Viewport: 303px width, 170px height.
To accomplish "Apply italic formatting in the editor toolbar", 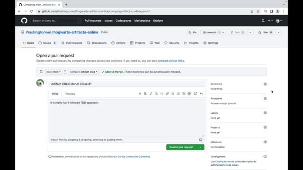I will (151, 93).
